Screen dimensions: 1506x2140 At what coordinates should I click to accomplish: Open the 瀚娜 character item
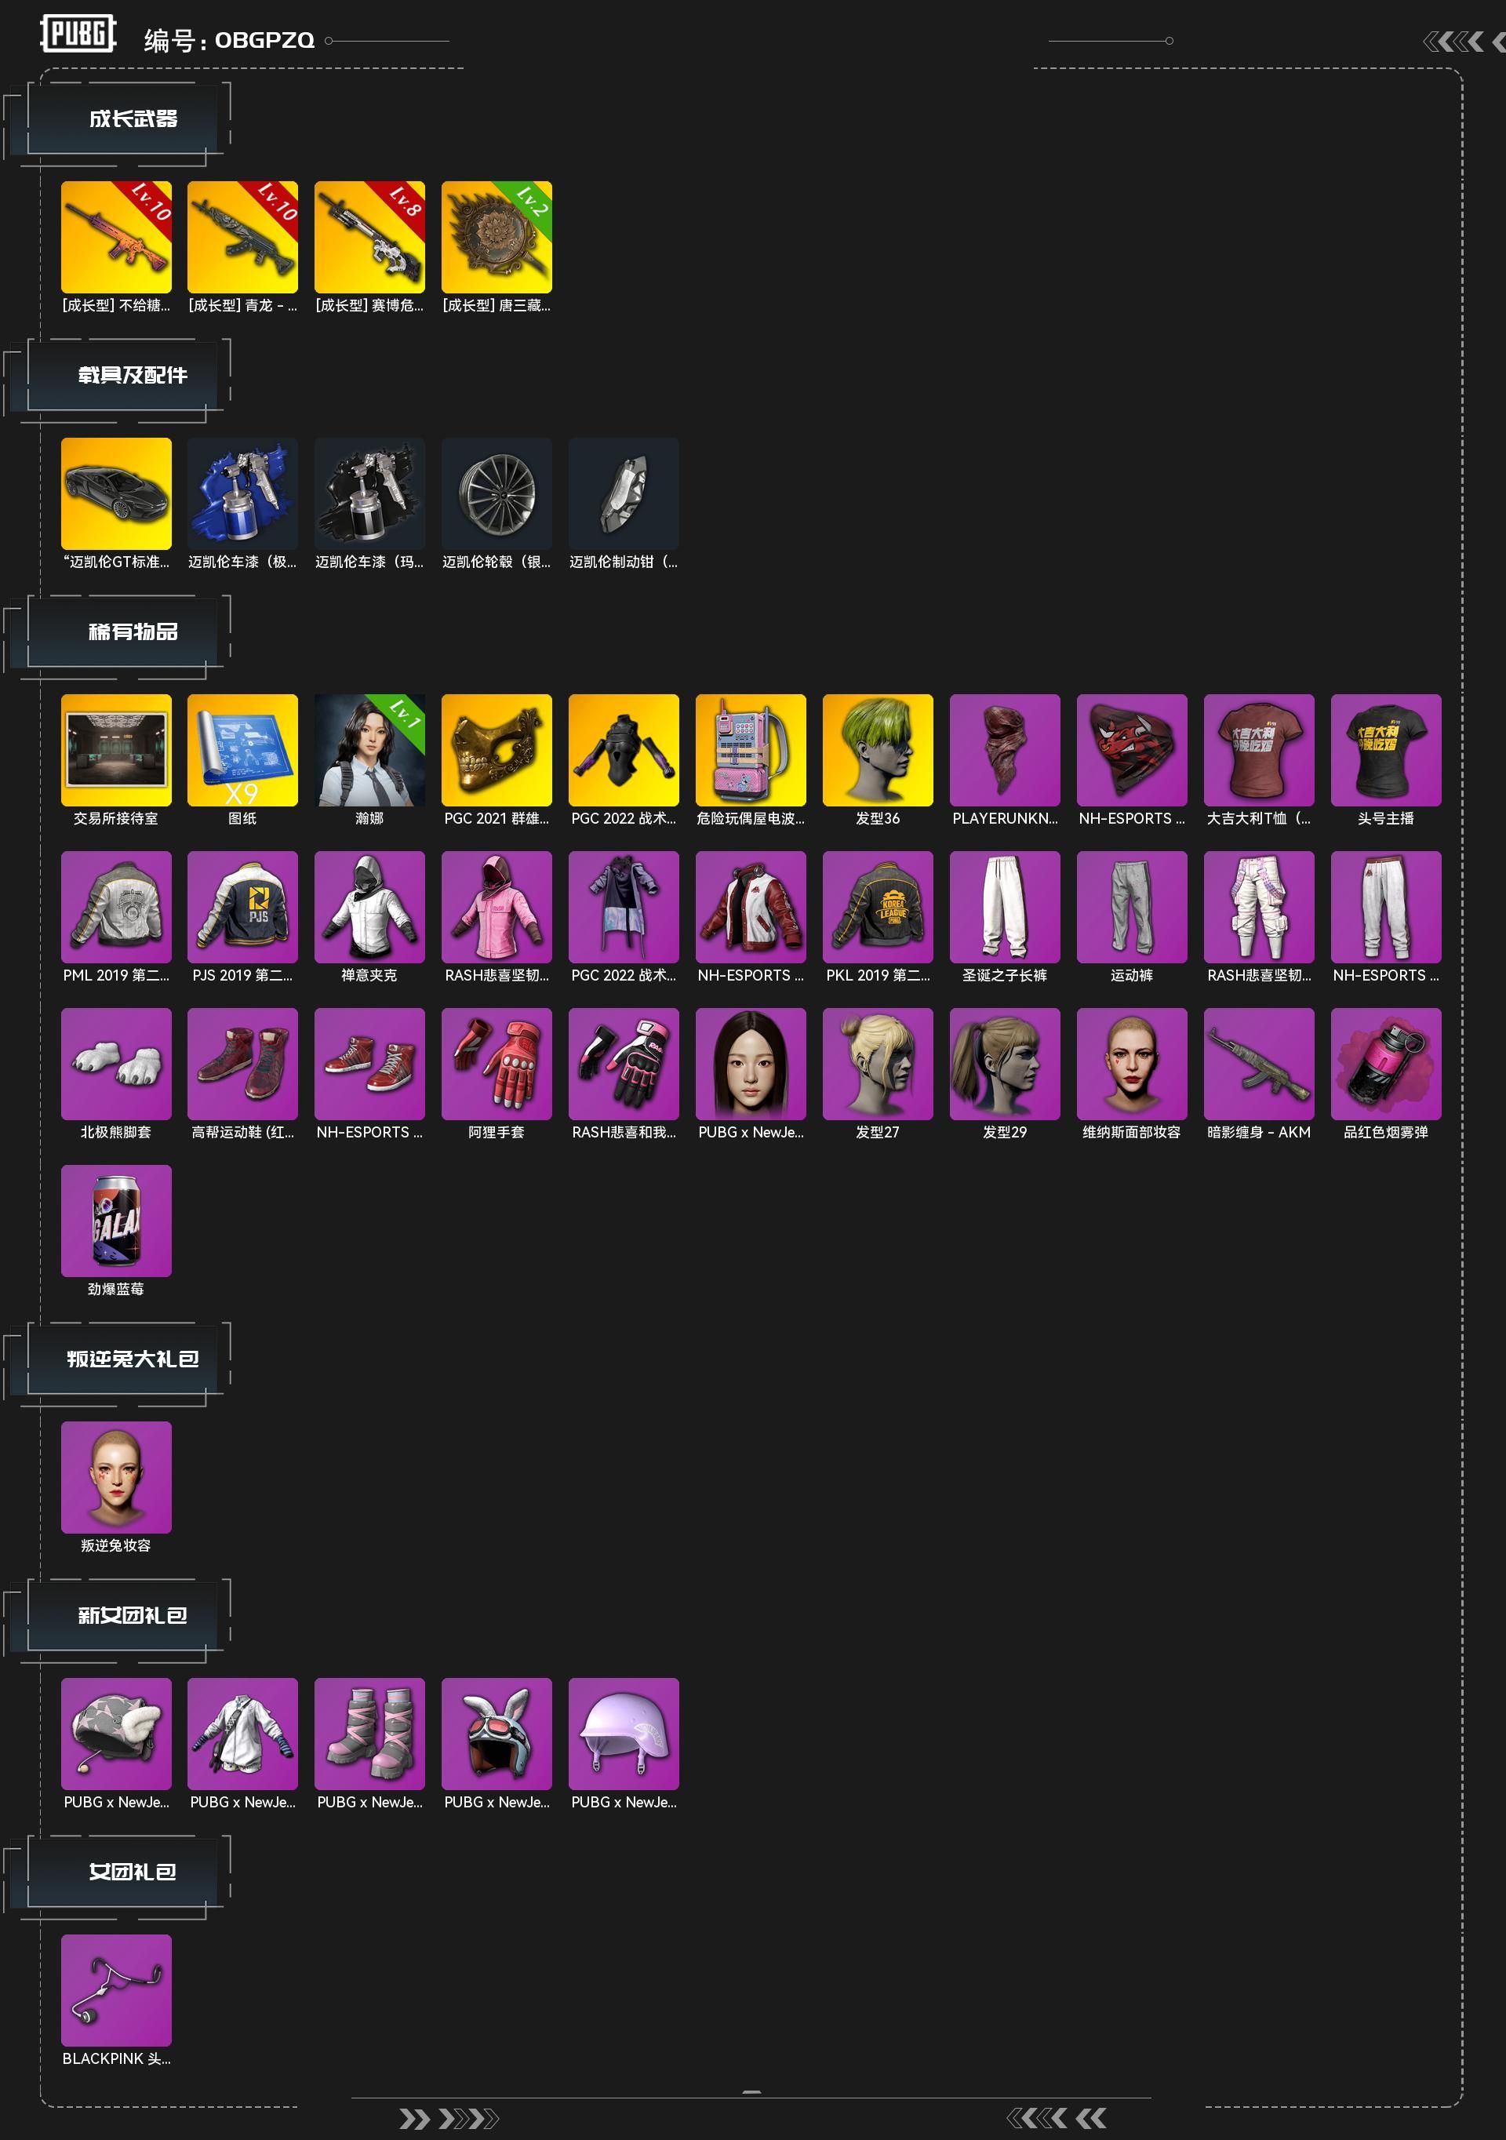coord(370,749)
